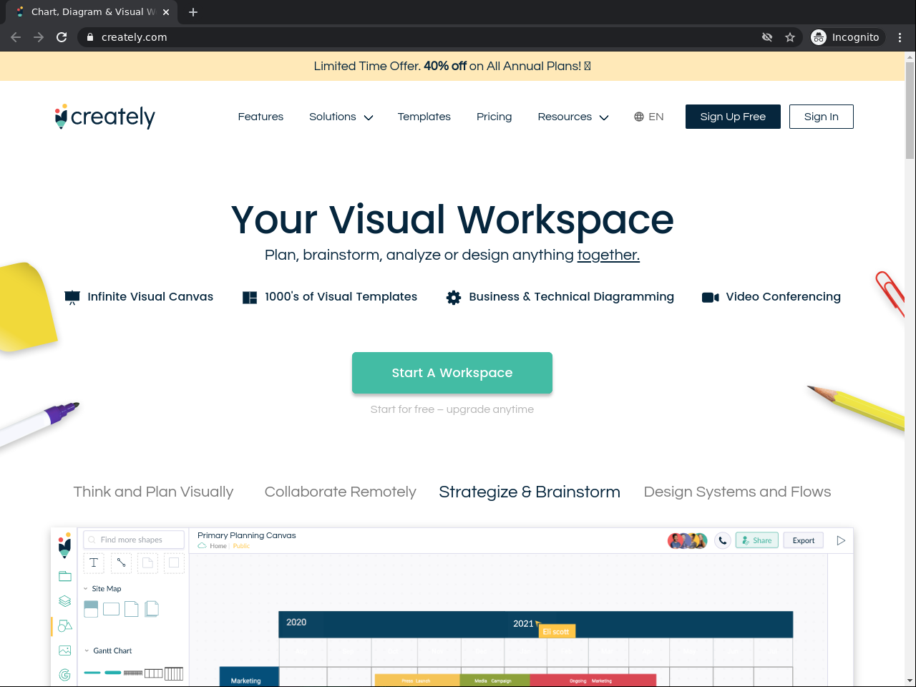Click the layers icon in the canvas sidebar

click(65, 601)
